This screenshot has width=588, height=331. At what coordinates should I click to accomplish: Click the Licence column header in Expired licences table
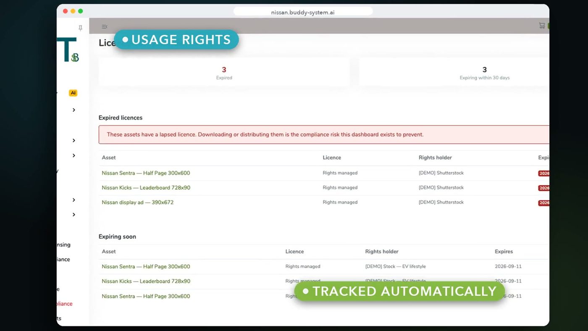(x=332, y=158)
